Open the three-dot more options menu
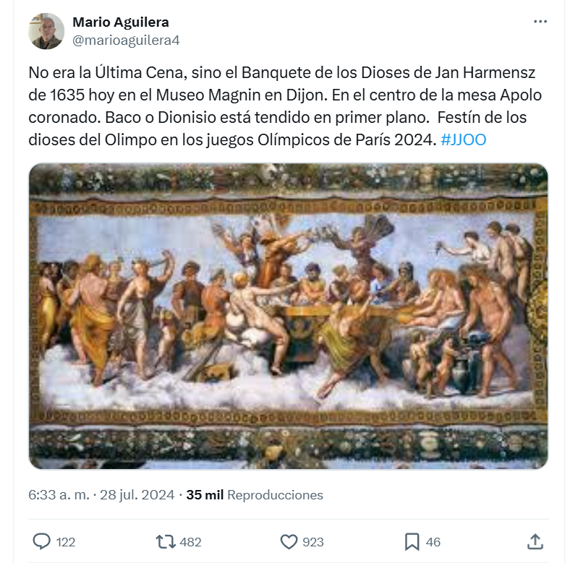 coord(540,22)
